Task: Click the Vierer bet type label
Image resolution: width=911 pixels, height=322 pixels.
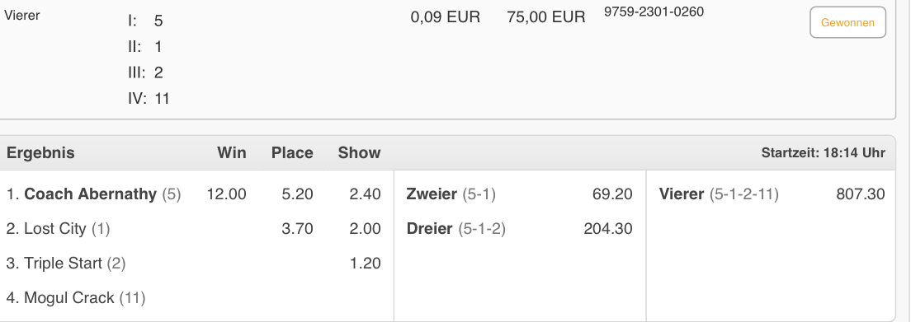Action: pos(22,16)
